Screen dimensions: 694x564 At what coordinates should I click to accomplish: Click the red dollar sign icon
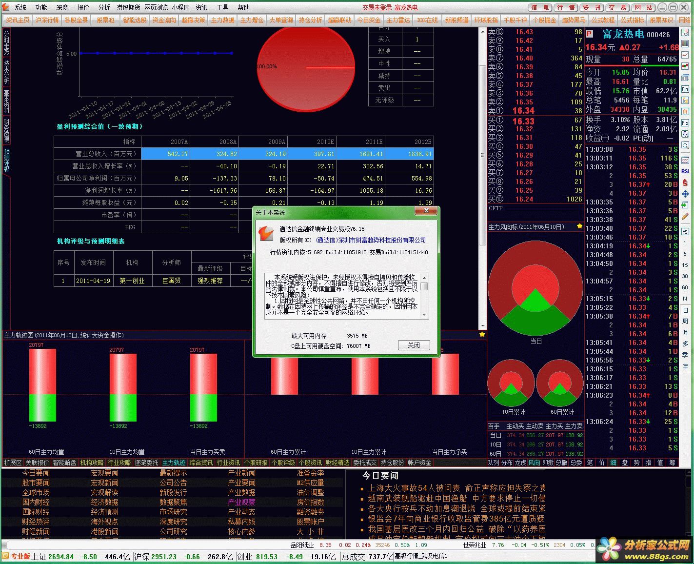685,182
